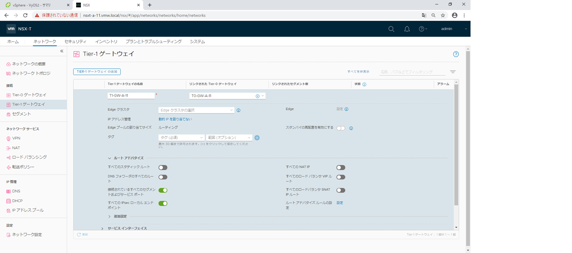The height and width of the screenshot is (253, 572).
Task: Open Chrome profile avatar icon
Action: pyautogui.click(x=455, y=15)
